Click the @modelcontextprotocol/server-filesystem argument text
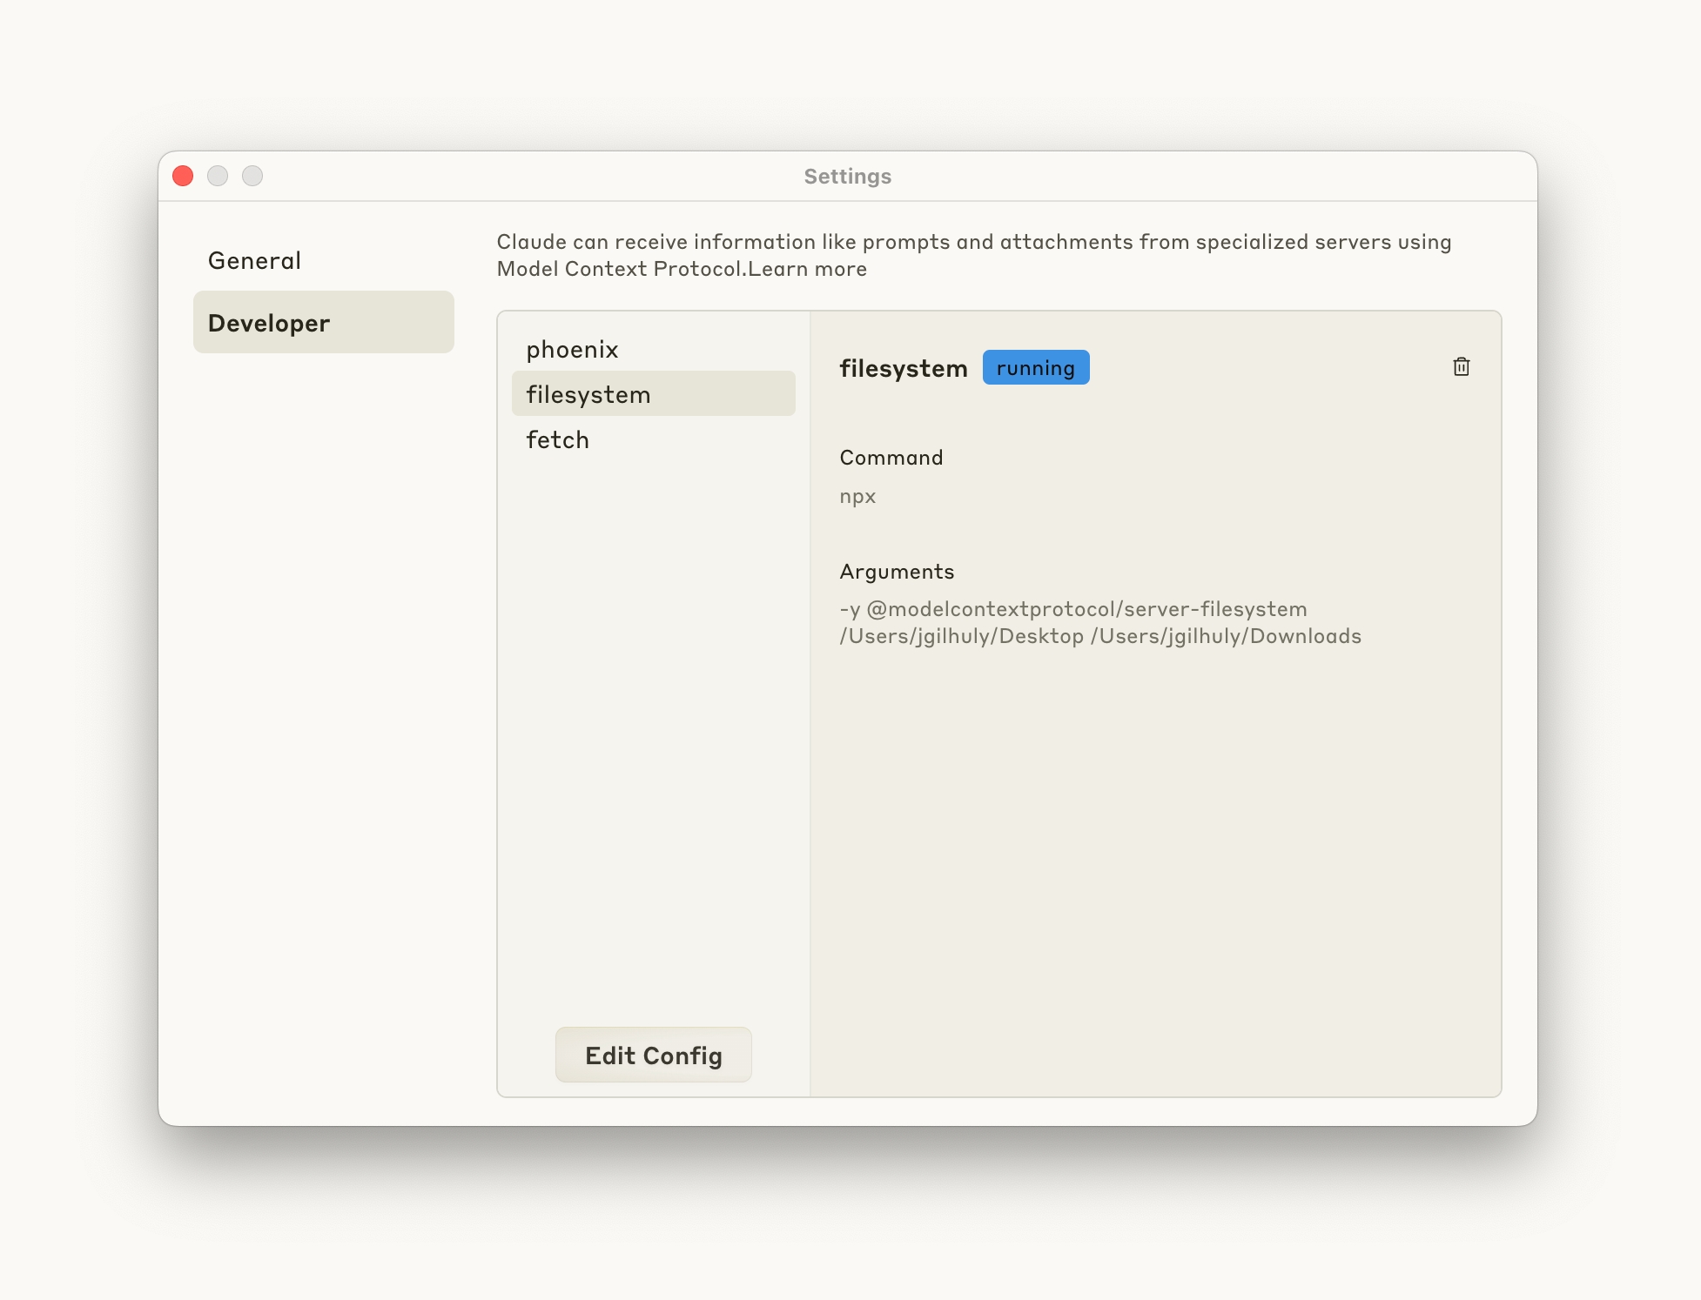The image size is (1701, 1300). click(1086, 609)
